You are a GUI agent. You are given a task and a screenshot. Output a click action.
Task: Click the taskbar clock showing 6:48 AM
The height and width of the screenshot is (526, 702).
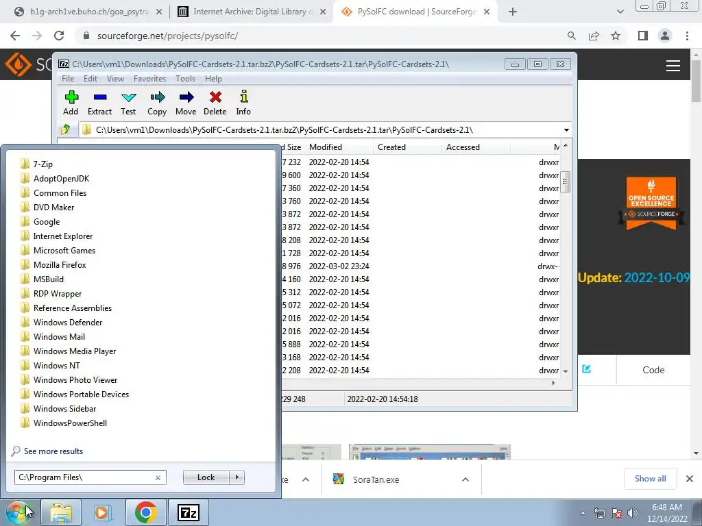click(667, 512)
